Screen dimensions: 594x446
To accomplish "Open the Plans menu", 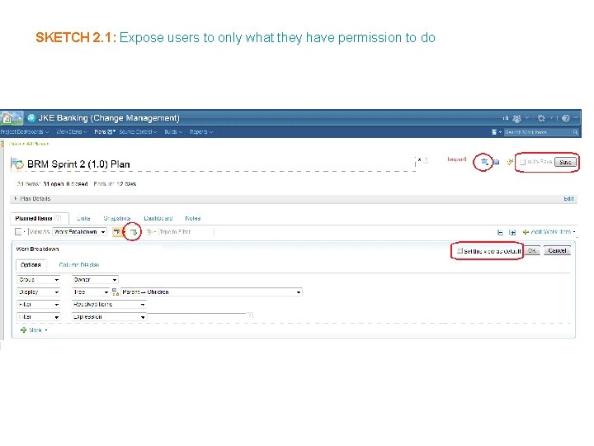I will click(105, 132).
